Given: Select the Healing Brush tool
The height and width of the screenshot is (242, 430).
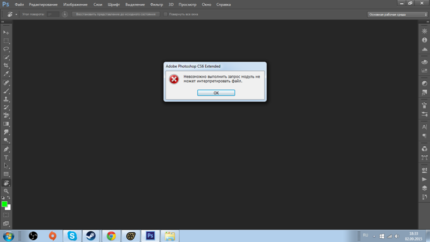Looking at the screenshot, I should pos(6,83).
